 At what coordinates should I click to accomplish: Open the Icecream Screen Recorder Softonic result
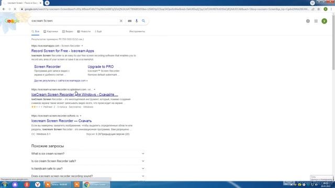62,121
